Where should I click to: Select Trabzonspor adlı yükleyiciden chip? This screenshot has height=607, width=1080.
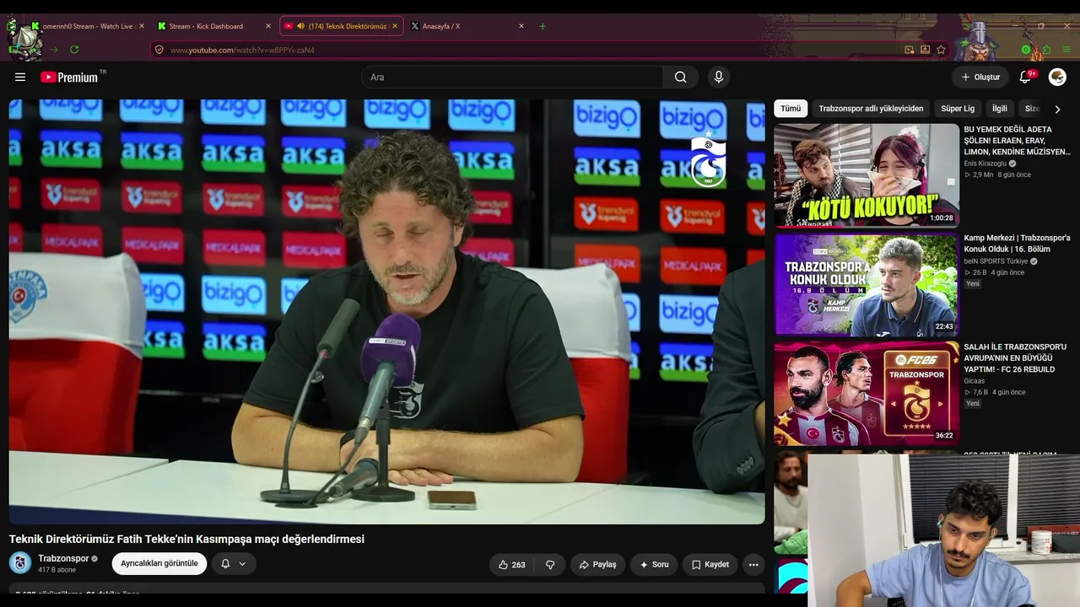871,109
